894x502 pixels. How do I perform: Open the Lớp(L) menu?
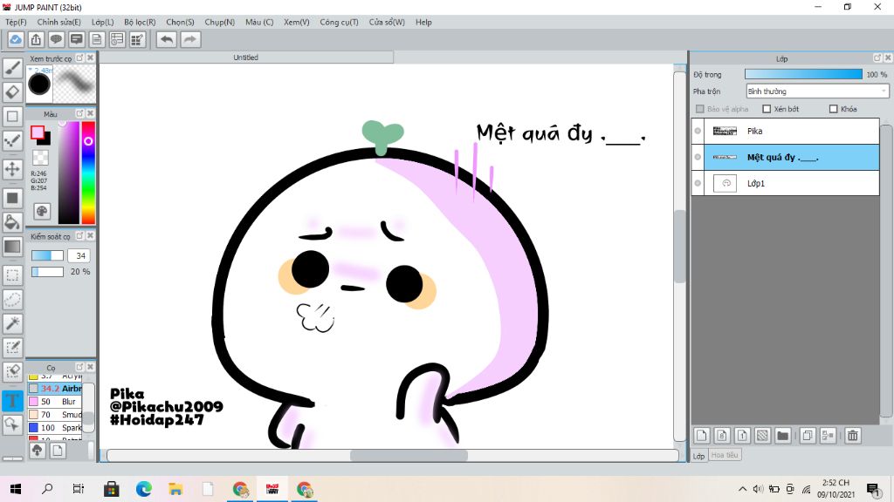pos(103,22)
